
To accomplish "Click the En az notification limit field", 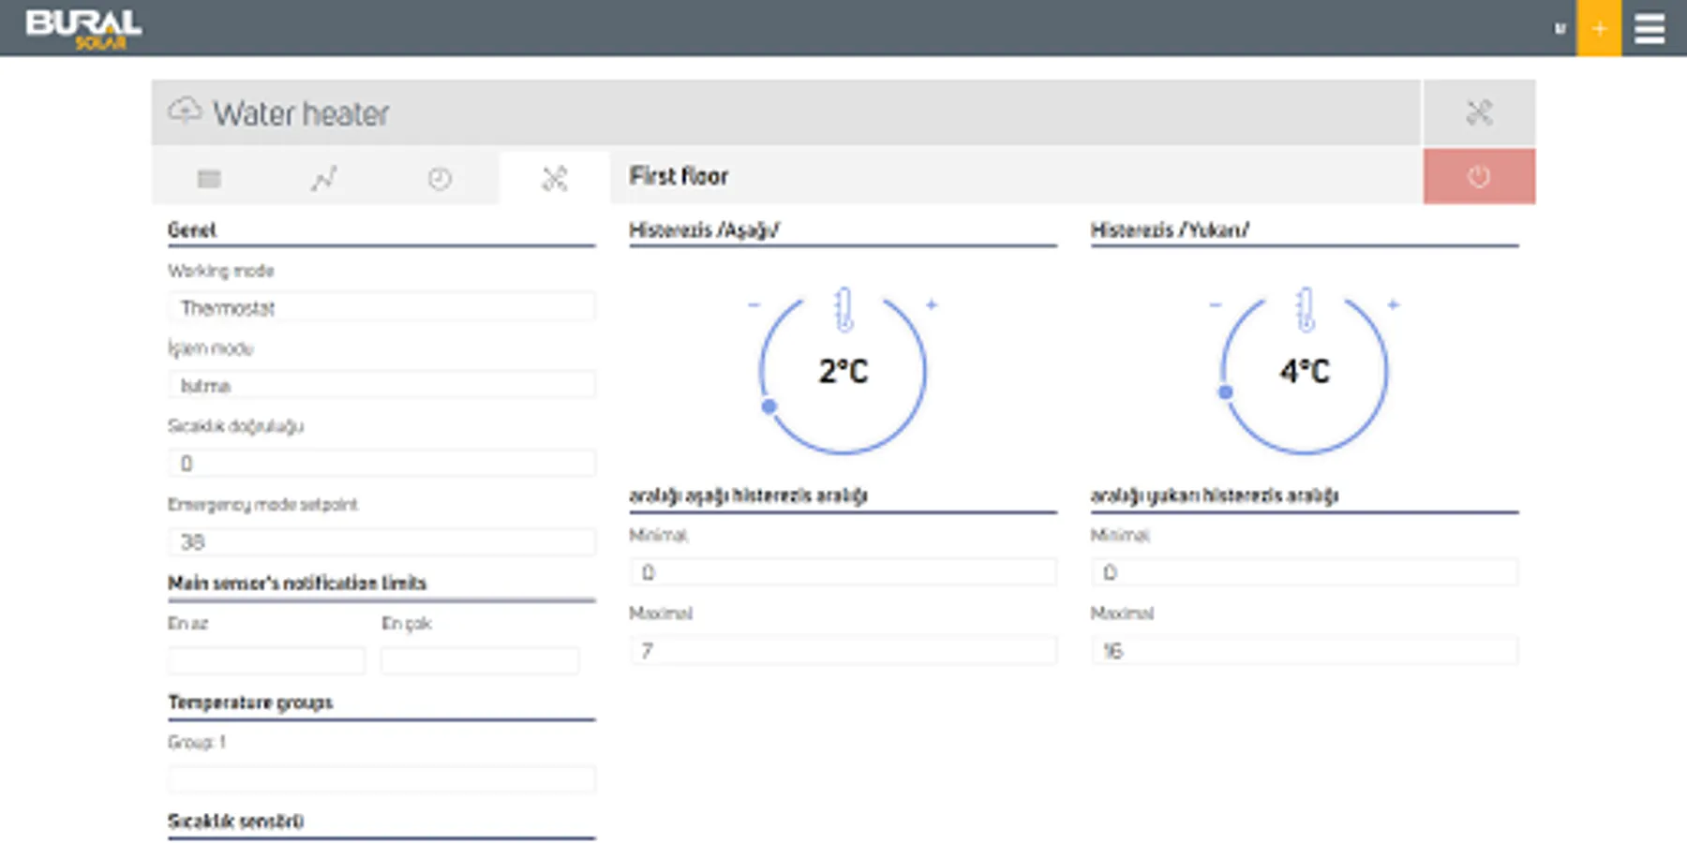I will coord(266,661).
